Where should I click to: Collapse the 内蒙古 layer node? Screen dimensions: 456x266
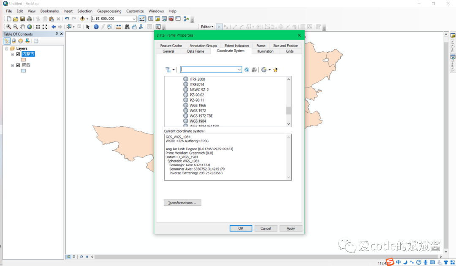(13, 54)
